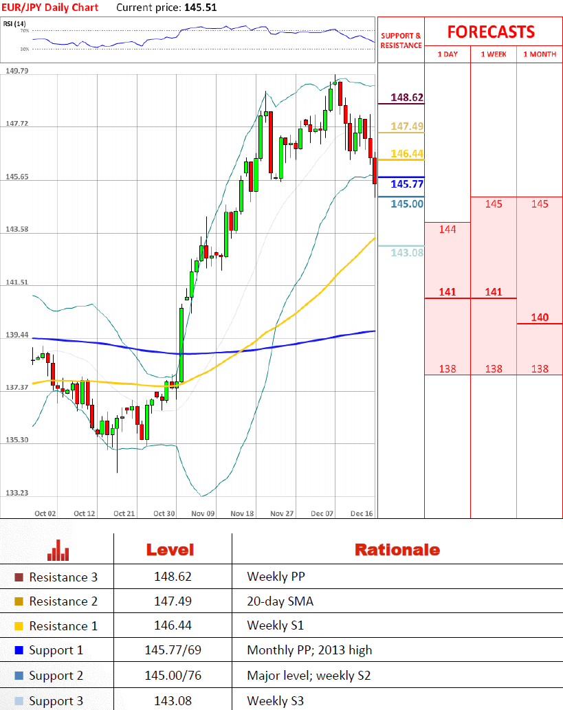The width and height of the screenshot is (563, 710).
Task: Click the 145.77/69 level cell
Action: click(173, 650)
